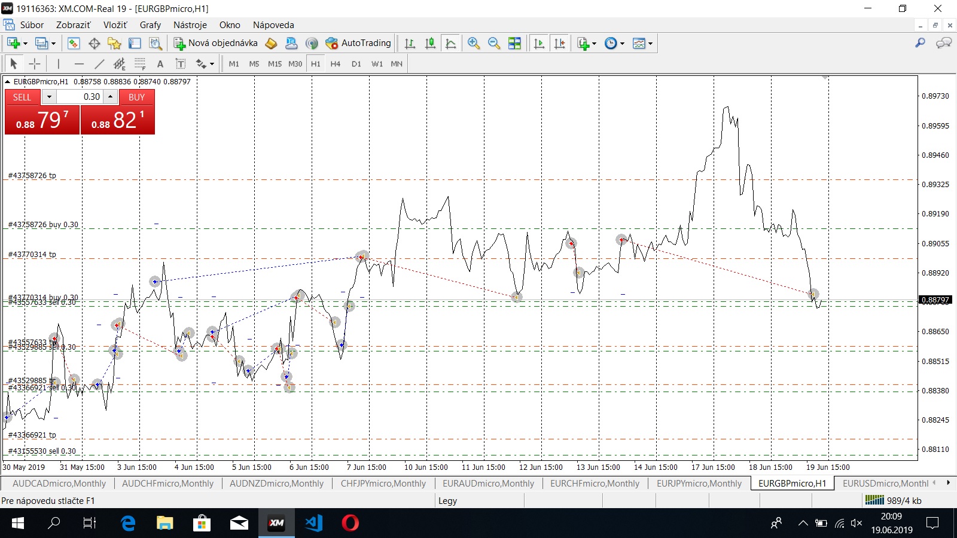Open the periodicity clock dropdown arrow
Screen dimensions: 957x538
tap(622, 43)
